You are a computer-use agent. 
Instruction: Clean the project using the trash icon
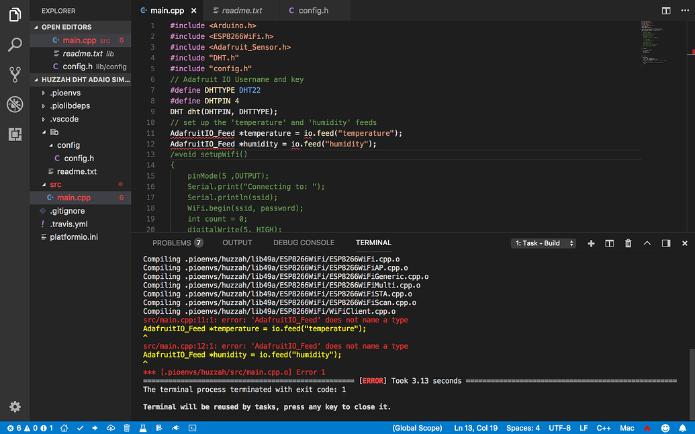pos(126,427)
